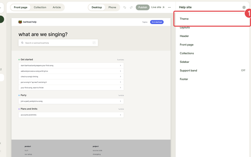
Task: Click the 'our setup' footer link
Action: [x=28, y=154]
